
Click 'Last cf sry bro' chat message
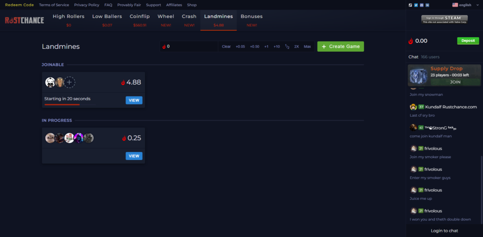pyautogui.click(x=422, y=115)
